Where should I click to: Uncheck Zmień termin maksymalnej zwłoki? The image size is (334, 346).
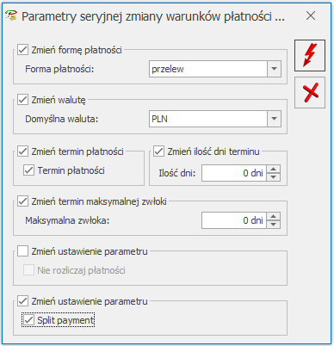[x=22, y=201]
